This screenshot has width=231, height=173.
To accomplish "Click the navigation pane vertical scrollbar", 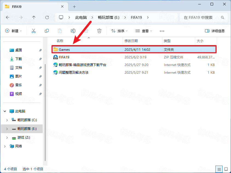I will (45, 112).
